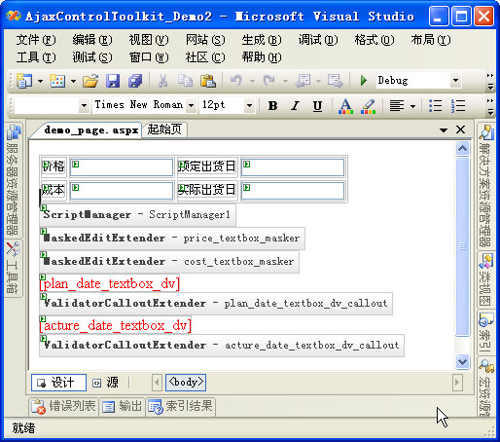Click the Navigate Forward icon

[x=336, y=81]
